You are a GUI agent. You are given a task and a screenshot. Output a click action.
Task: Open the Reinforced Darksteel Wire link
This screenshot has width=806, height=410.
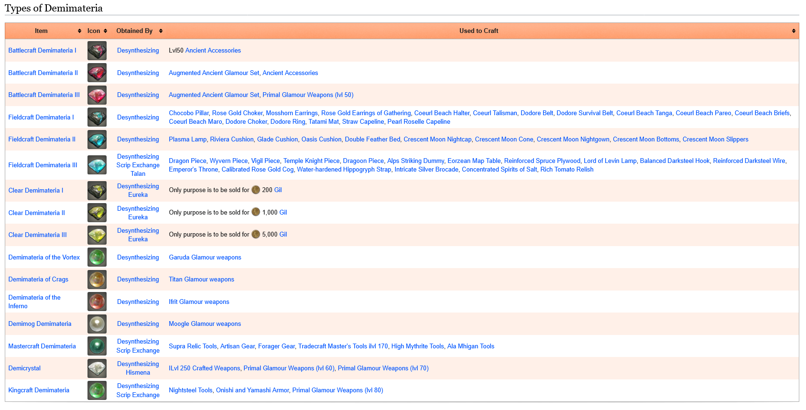point(749,161)
